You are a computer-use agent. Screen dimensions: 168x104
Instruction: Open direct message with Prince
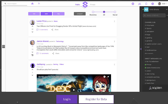click(148, 65)
